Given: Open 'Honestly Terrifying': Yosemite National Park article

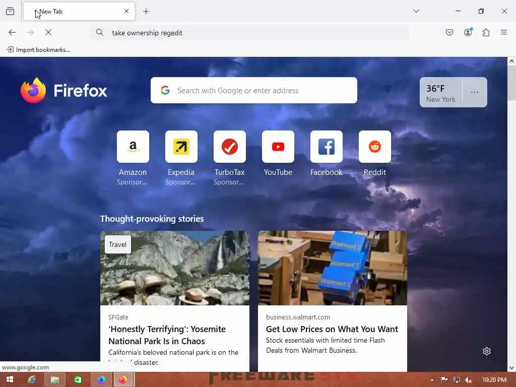Looking at the screenshot, I should point(167,335).
